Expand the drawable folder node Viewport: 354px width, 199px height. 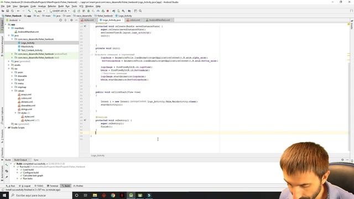tap(12, 76)
